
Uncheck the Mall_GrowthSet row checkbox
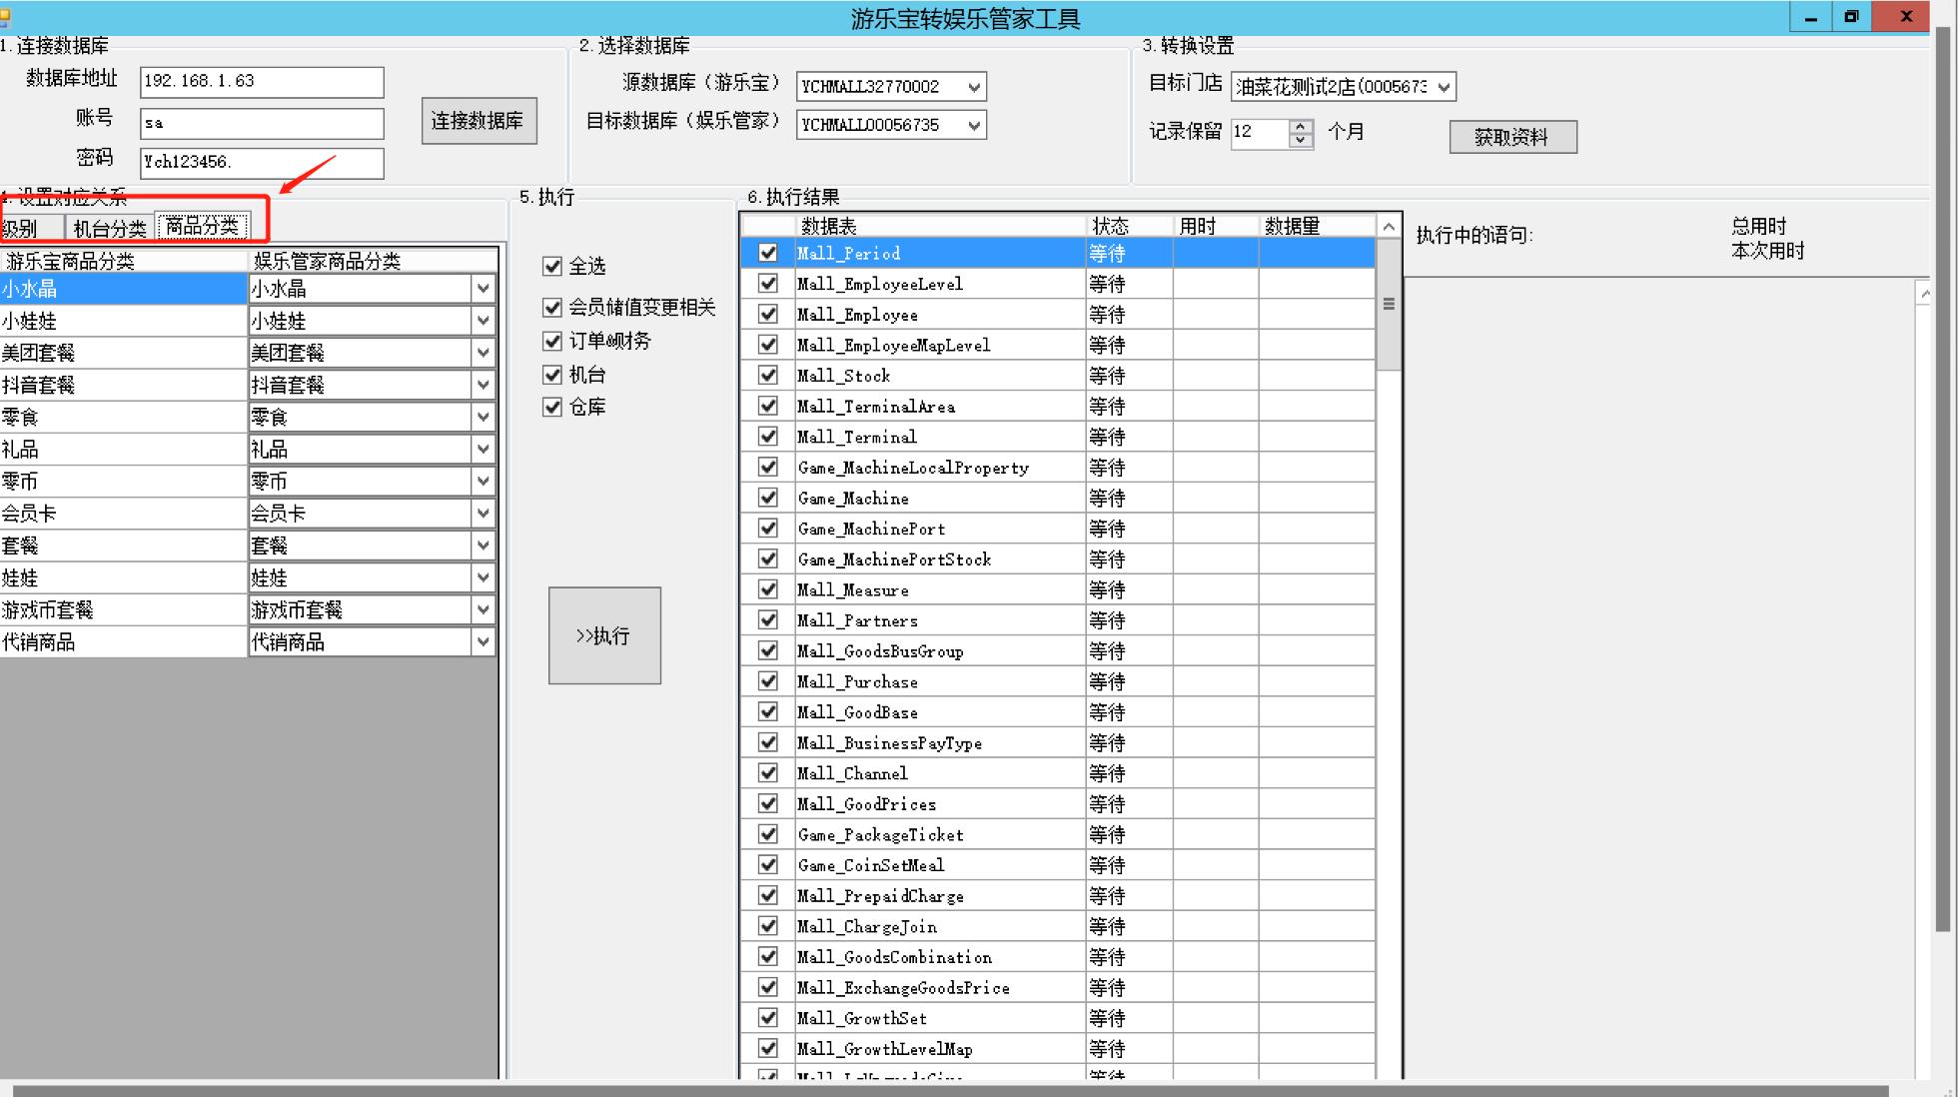[x=767, y=1018]
